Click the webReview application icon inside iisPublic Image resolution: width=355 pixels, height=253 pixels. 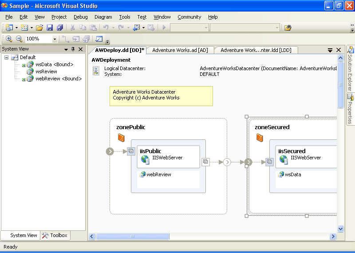point(142,174)
